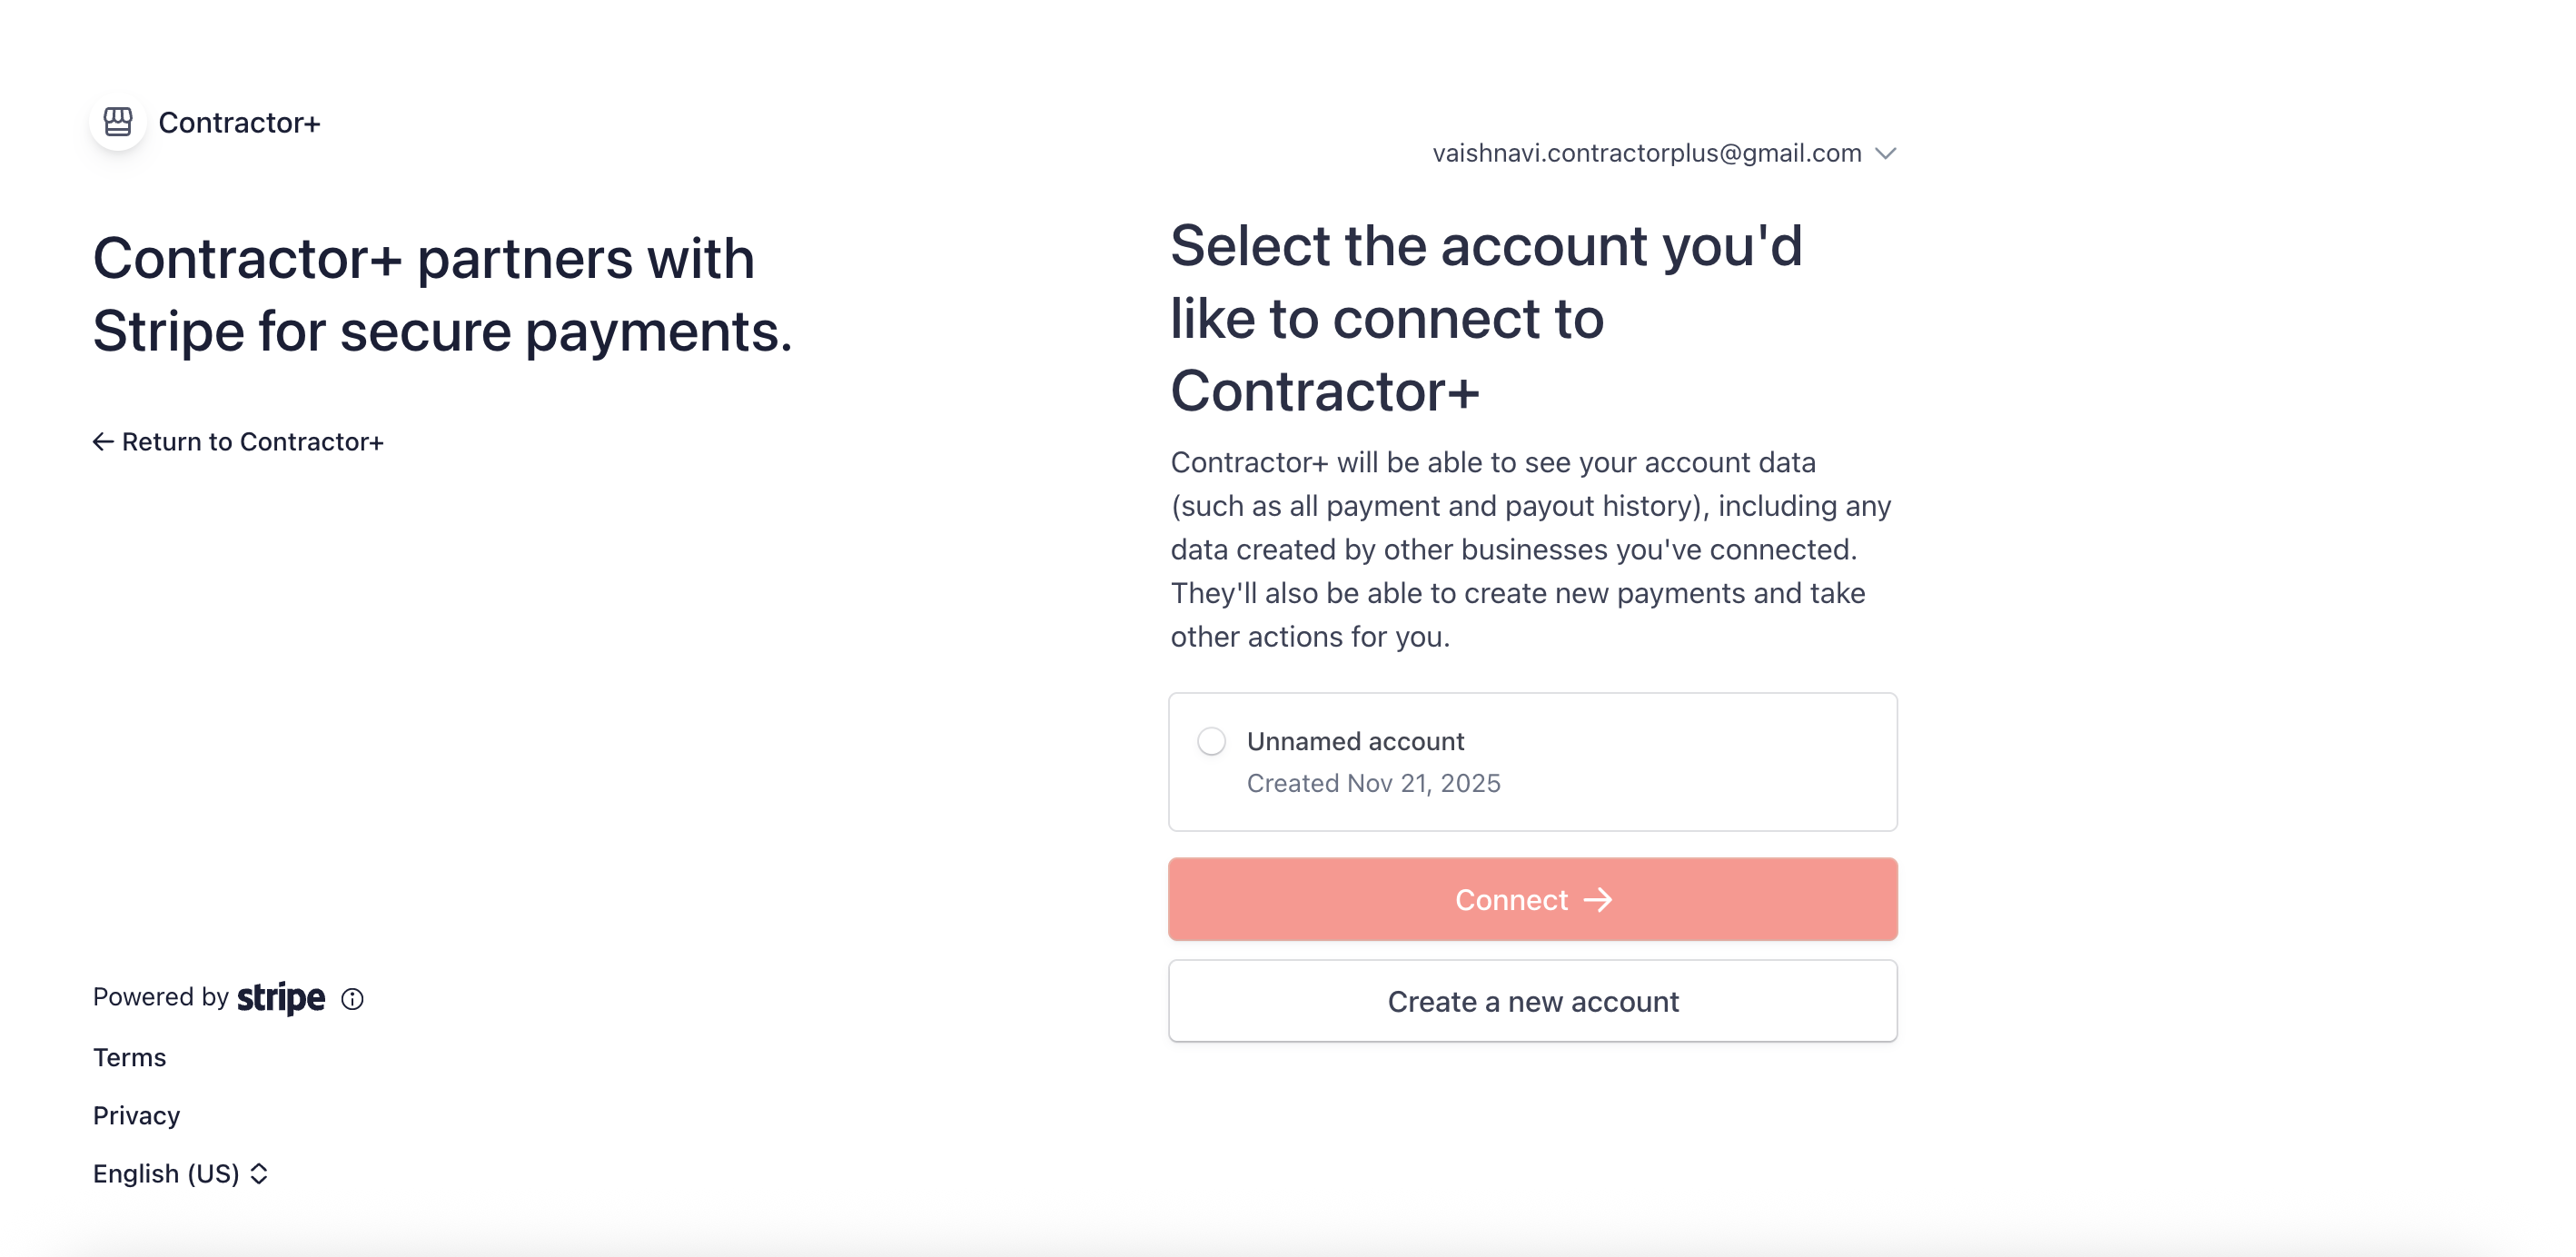The width and height of the screenshot is (2576, 1257).
Task: Open the Privacy footer link
Action: (x=136, y=1116)
